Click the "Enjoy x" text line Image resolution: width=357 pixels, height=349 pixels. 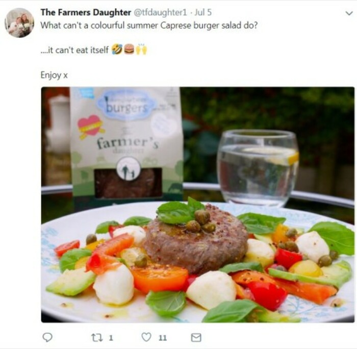tap(54, 75)
